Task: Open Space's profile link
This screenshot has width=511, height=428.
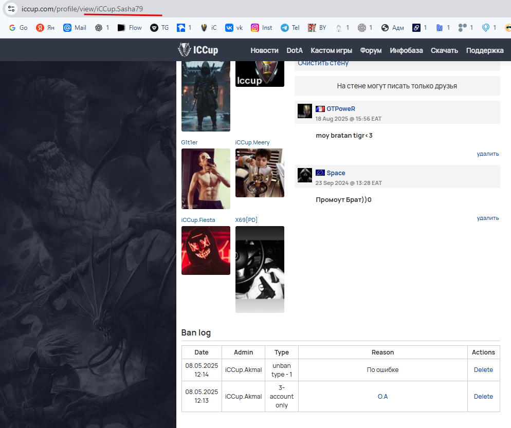Action: (x=336, y=173)
